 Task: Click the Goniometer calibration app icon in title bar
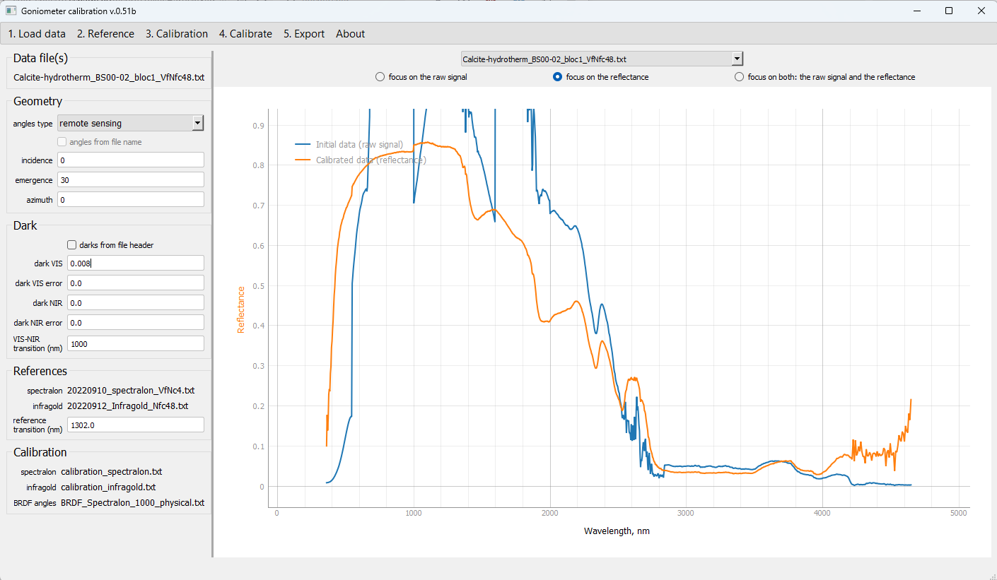click(x=11, y=11)
